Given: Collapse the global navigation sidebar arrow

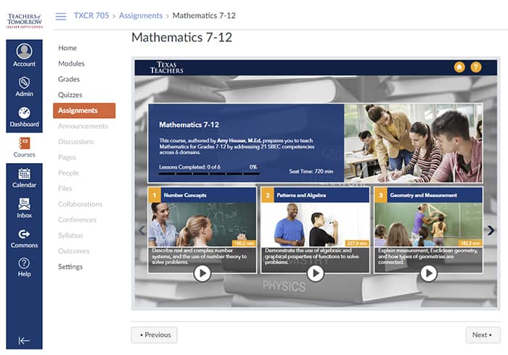Looking at the screenshot, I should point(24,341).
